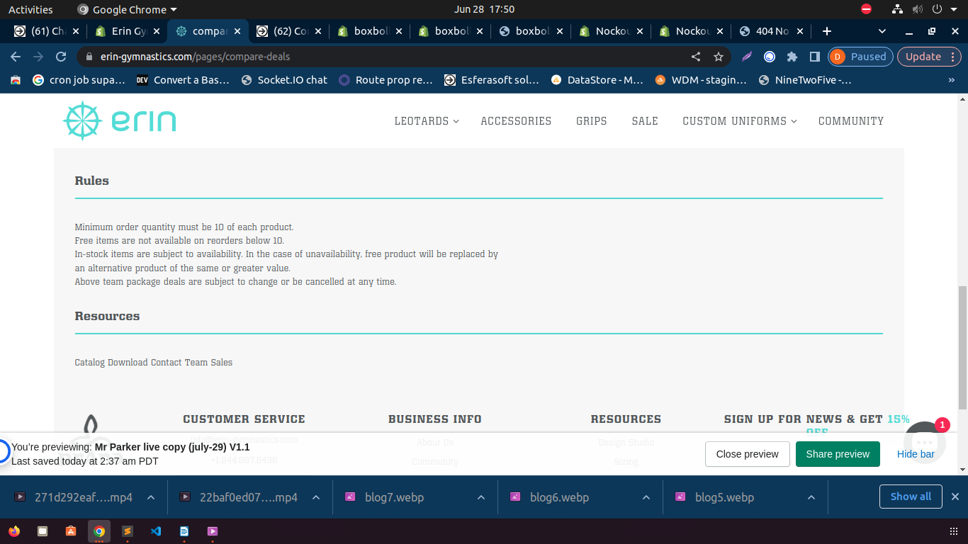Click the Share preview button
The height and width of the screenshot is (544, 968).
tap(838, 454)
